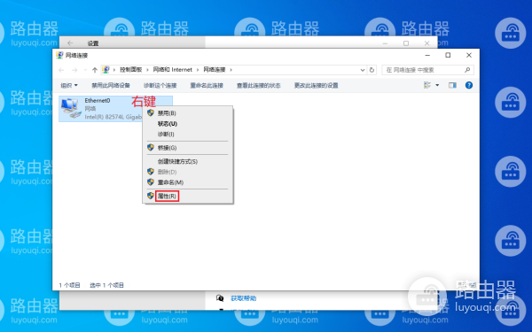Click the change view icon

(x=427, y=85)
